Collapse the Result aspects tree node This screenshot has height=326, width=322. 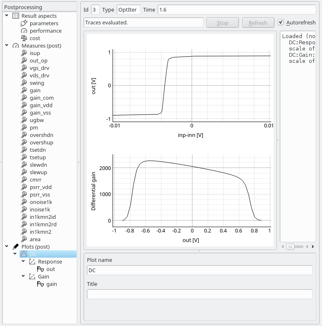coord(7,16)
